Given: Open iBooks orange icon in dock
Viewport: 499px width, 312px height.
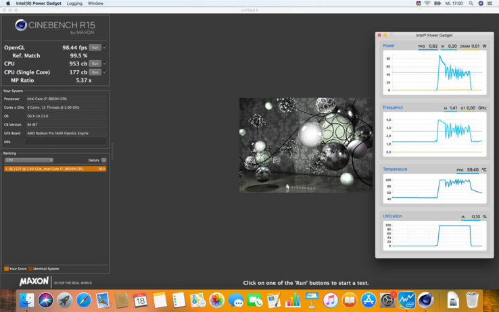Looking at the screenshot, I should click(350, 301).
